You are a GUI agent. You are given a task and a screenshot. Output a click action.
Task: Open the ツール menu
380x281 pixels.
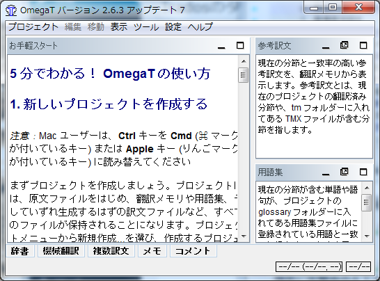[x=146, y=27]
